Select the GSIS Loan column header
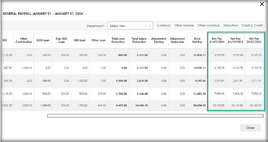The width and height of the screenshot is (268, 142). [x=43, y=40]
